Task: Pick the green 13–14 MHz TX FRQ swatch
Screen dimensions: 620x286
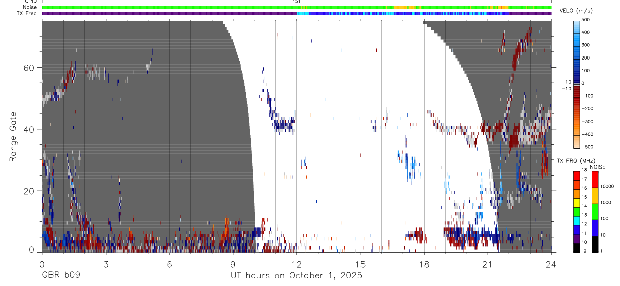Action: point(576,211)
